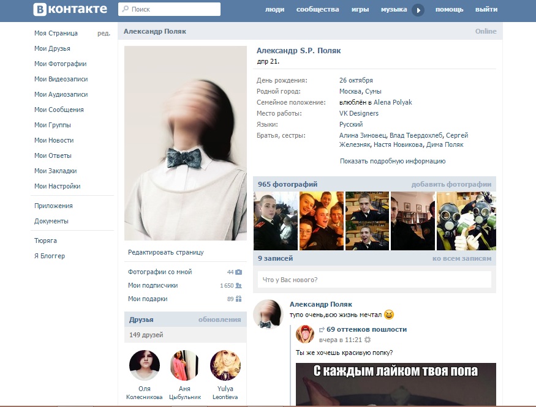Open Мои подарки
The width and height of the screenshot is (536, 407).
148,299
